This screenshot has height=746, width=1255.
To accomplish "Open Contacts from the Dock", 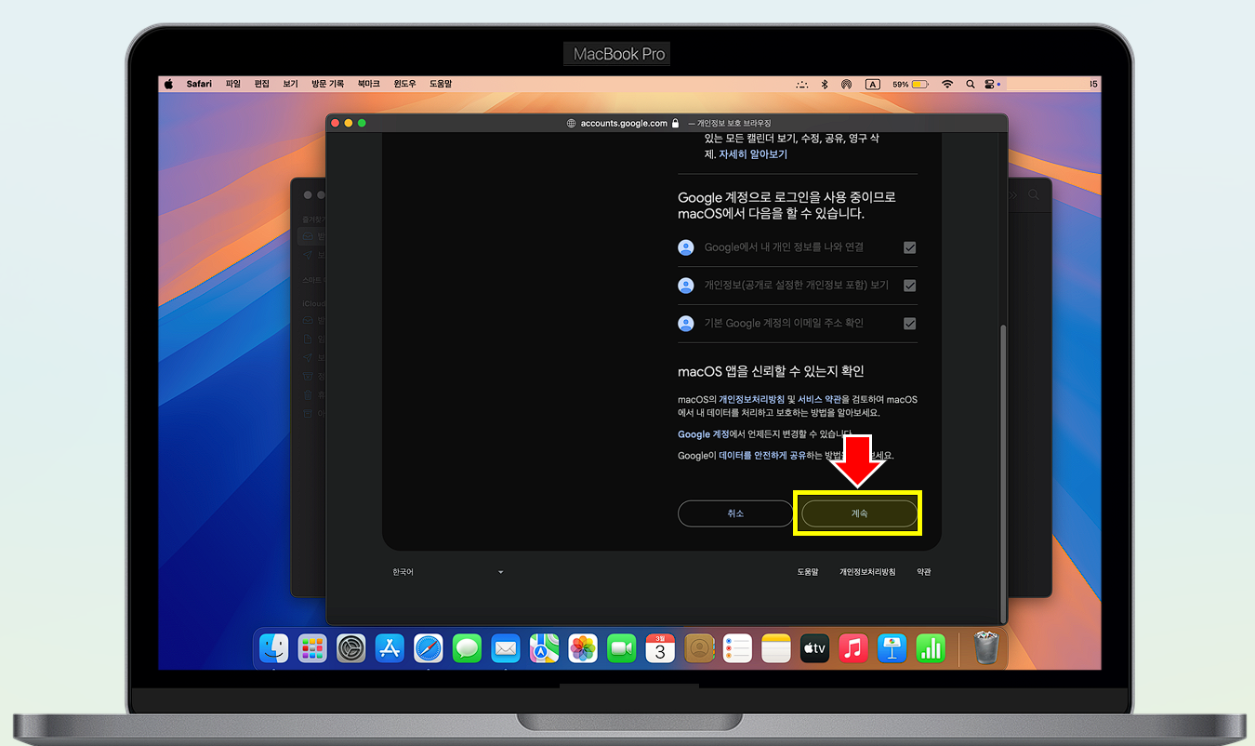I will (x=699, y=647).
